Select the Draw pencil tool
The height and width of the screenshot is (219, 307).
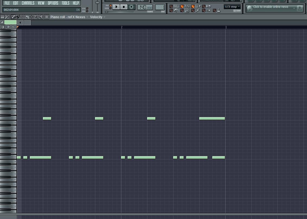point(13,17)
